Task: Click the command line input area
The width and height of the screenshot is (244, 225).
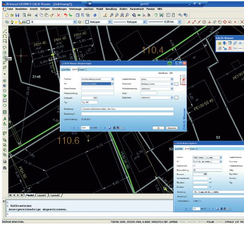Action: [89, 214]
